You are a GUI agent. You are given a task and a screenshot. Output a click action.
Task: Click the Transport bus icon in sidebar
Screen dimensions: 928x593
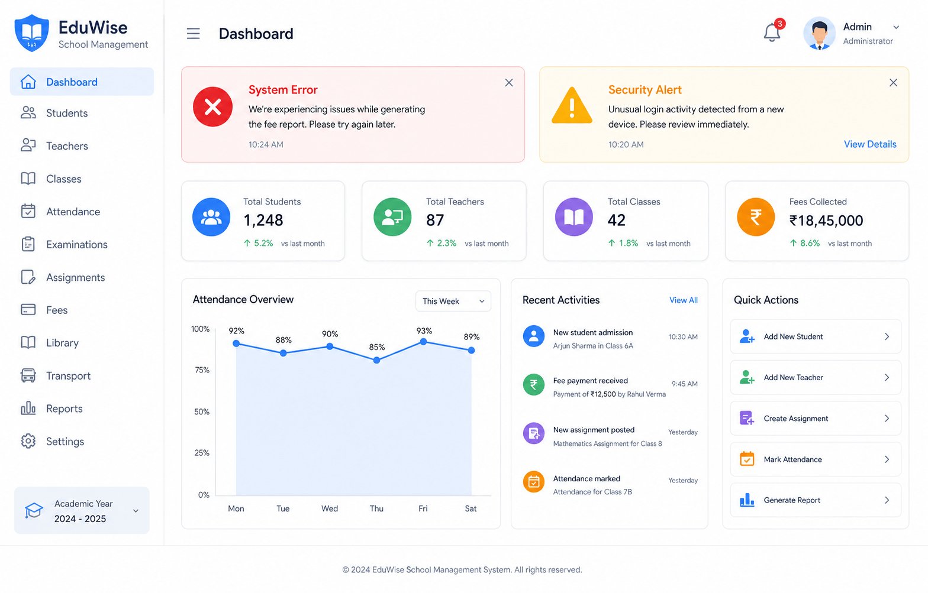[x=28, y=375]
